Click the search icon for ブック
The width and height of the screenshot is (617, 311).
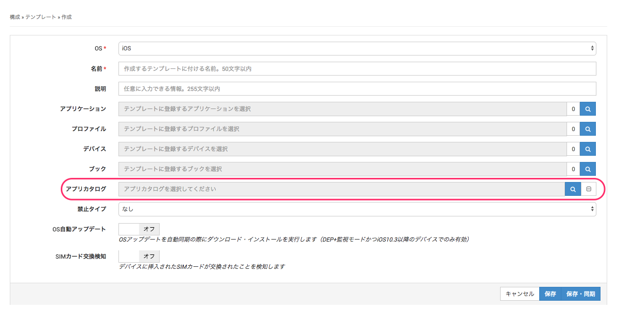(x=588, y=169)
